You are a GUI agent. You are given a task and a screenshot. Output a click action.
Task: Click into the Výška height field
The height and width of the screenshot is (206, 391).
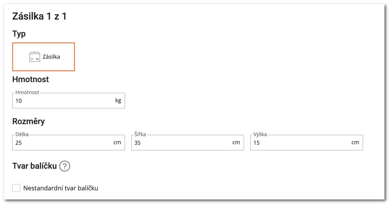300,143
